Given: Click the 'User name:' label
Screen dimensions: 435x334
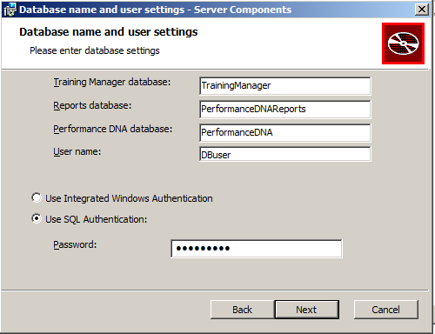Looking at the screenshot, I should click(x=77, y=151).
